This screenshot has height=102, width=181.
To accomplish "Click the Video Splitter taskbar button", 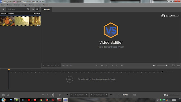I will pyautogui.click(x=66, y=100).
